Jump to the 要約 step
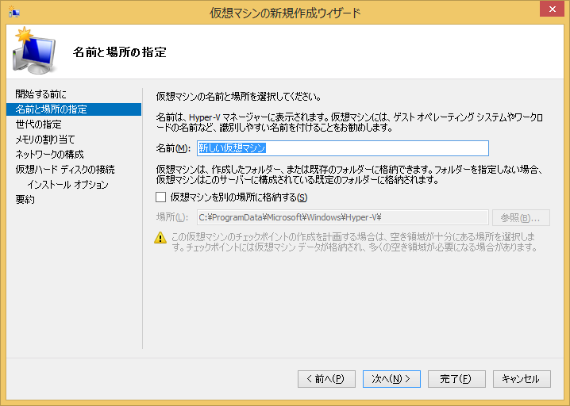Image resolution: width=570 pixels, height=406 pixels. [25, 199]
